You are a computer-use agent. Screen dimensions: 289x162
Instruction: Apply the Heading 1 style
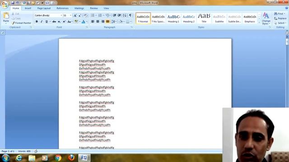tap(173, 18)
